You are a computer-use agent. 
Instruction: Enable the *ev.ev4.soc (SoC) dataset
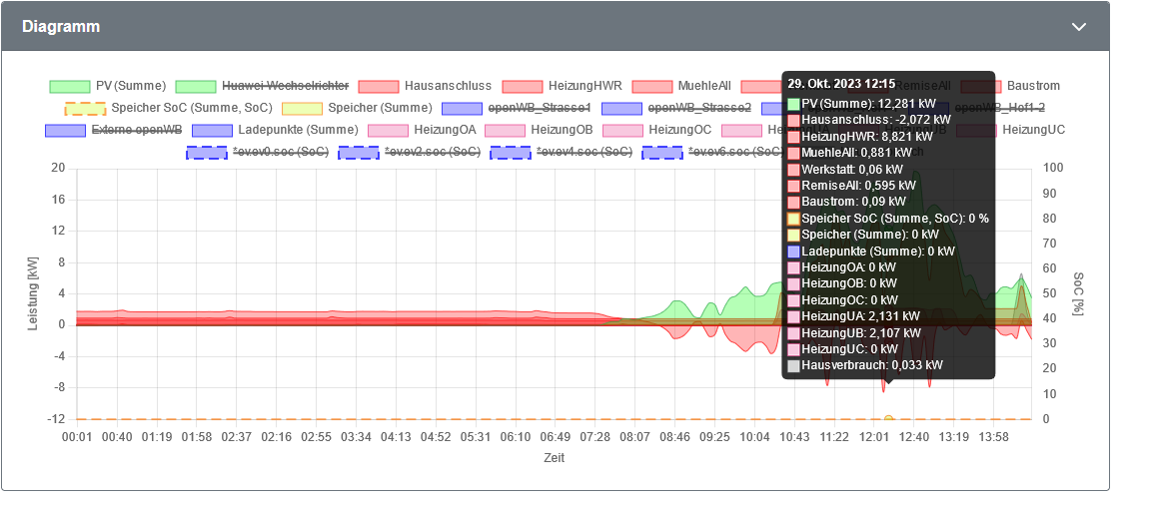[562, 152]
